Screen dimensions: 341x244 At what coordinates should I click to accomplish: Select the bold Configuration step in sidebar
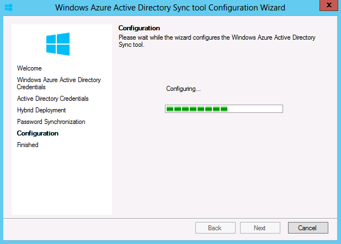(38, 133)
